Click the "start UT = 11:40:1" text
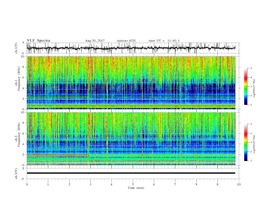The image size is (269, 207). [x=164, y=41]
